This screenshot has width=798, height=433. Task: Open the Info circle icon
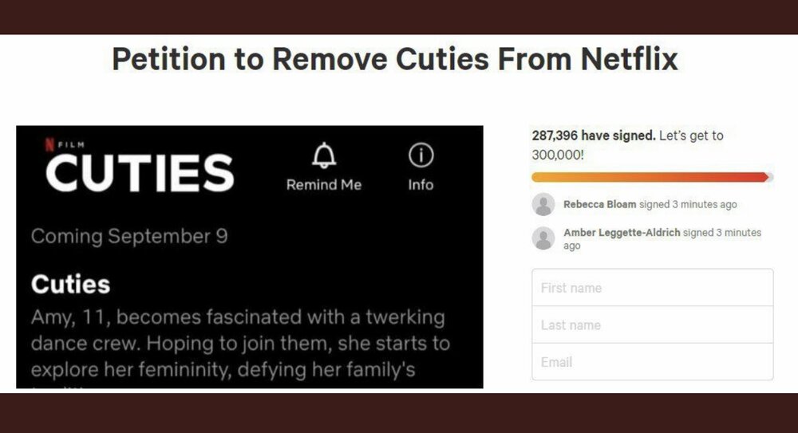click(421, 155)
